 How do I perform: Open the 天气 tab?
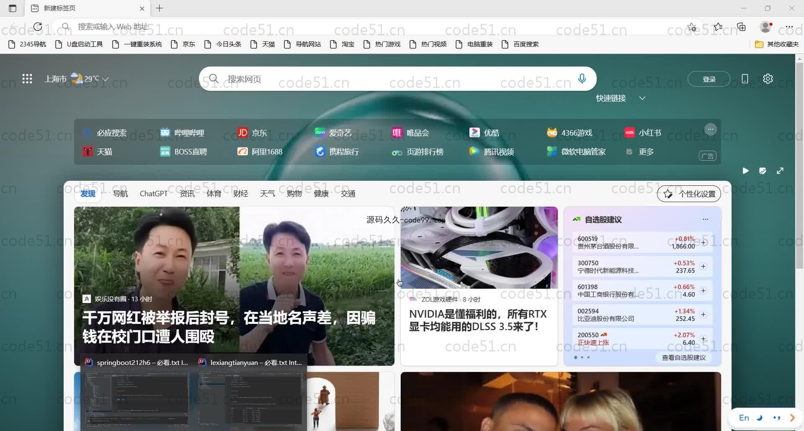[x=268, y=194]
